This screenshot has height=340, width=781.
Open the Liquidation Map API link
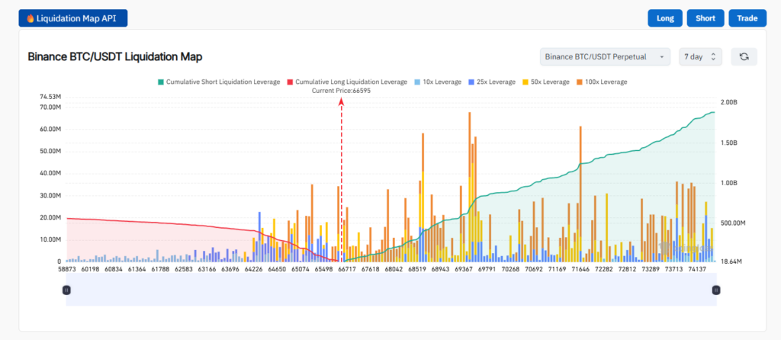coord(73,18)
